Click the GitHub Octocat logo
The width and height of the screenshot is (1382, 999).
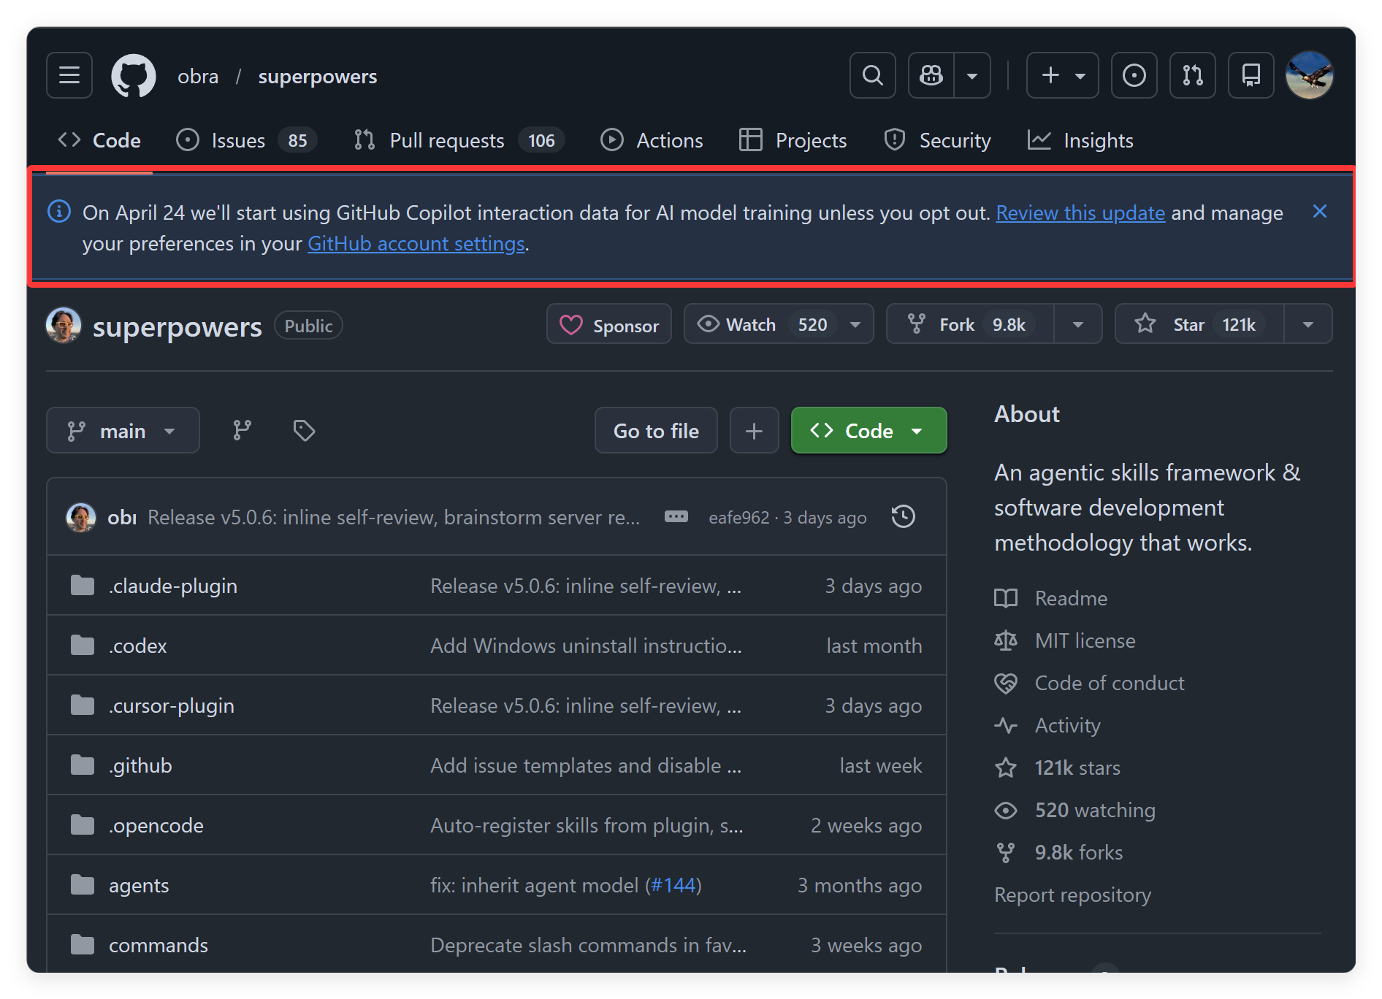tap(133, 75)
